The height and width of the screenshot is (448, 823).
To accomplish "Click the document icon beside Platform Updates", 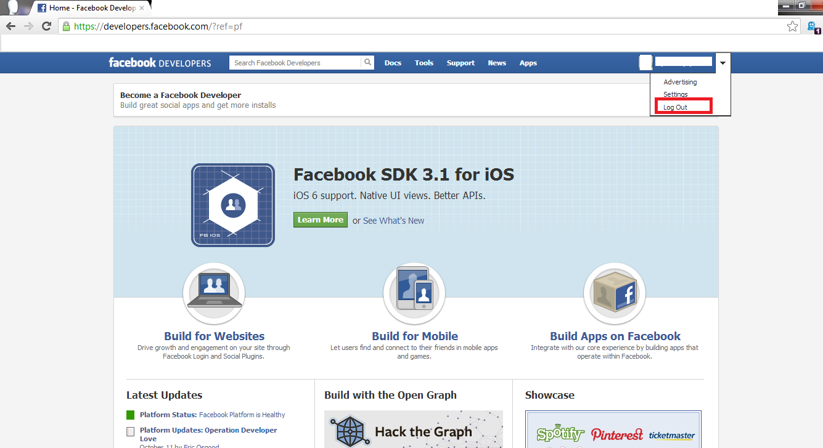I will point(130,432).
